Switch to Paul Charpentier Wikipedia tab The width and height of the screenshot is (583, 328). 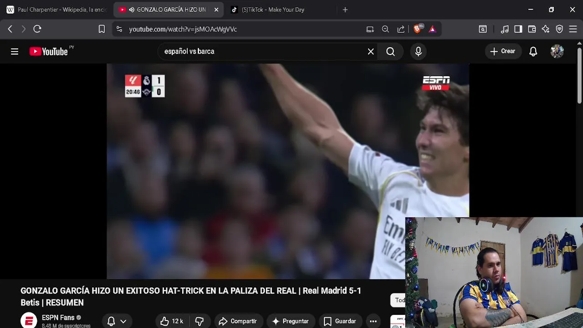coord(56,10)
